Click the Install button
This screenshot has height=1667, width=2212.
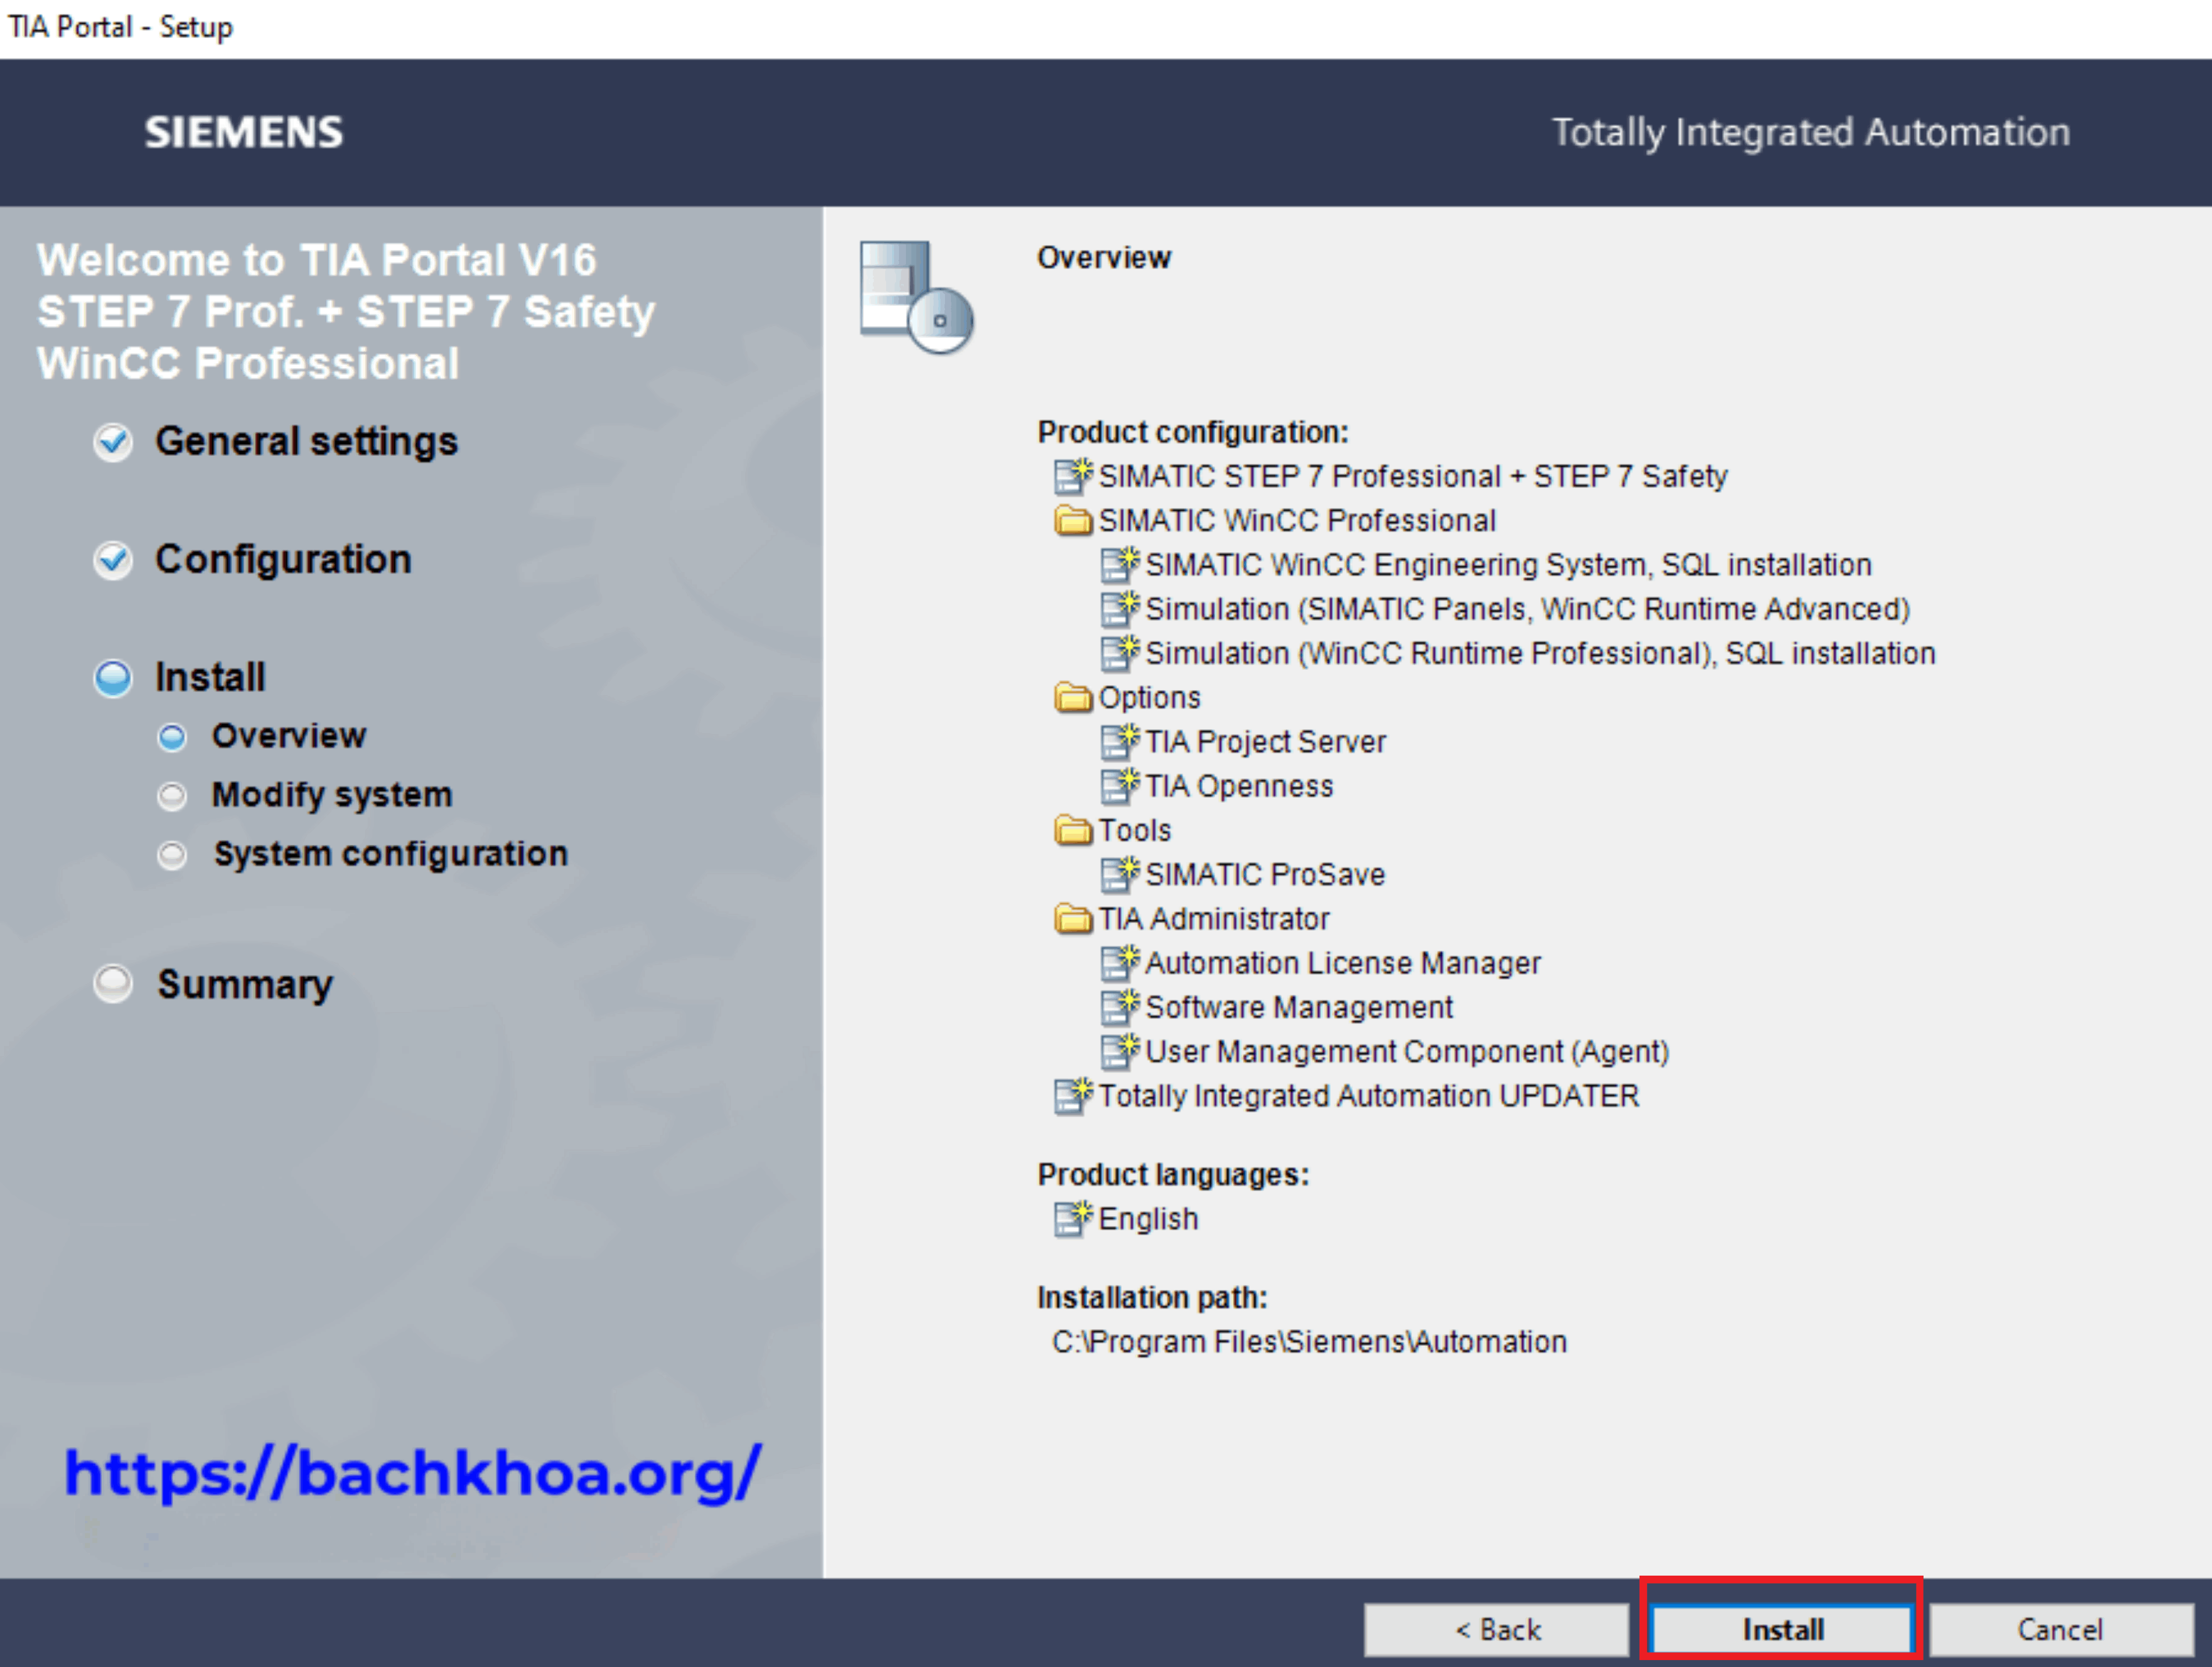click(1782, 1629)
